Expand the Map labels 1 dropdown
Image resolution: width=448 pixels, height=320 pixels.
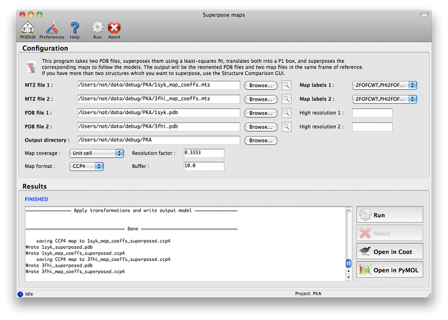click(384, 85)
